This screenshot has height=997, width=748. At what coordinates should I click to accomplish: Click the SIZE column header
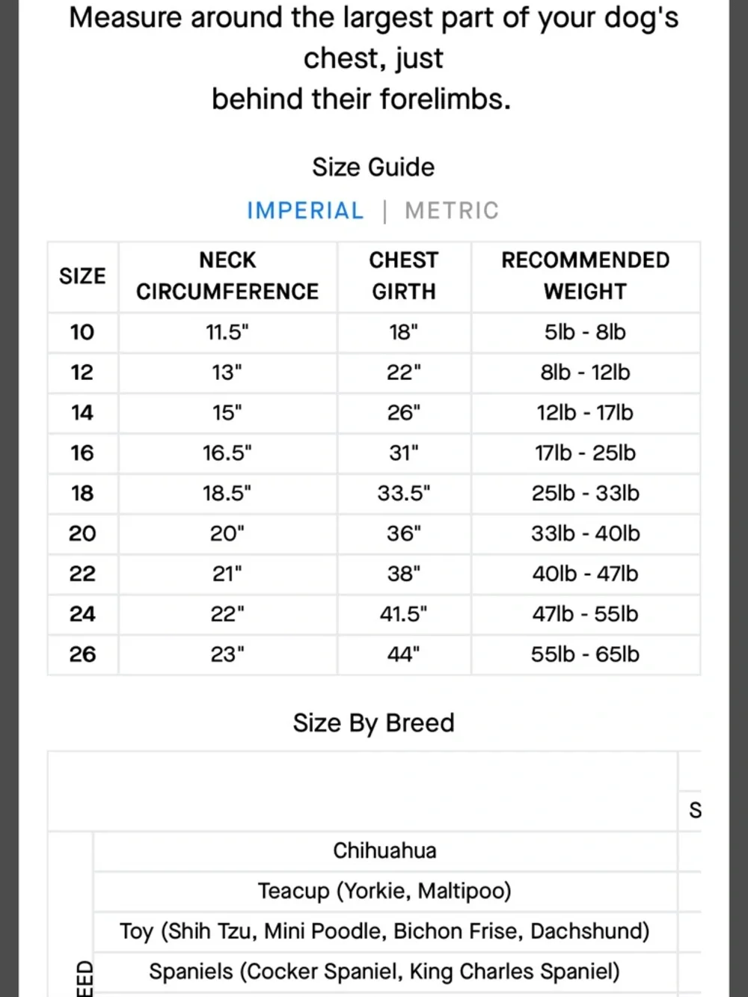click(x=83, y=276)
